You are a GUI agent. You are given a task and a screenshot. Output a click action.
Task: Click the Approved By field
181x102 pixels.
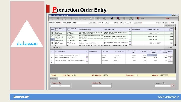pyautogui.click(x=163, y=86)
